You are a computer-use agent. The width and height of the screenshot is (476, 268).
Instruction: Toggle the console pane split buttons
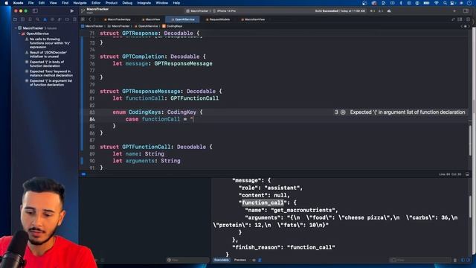(x=466, y=260)
